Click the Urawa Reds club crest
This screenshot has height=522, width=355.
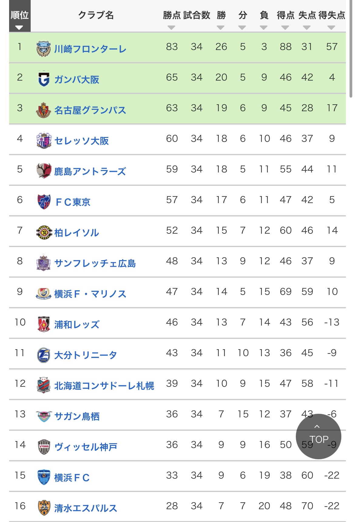coord(44,324)
